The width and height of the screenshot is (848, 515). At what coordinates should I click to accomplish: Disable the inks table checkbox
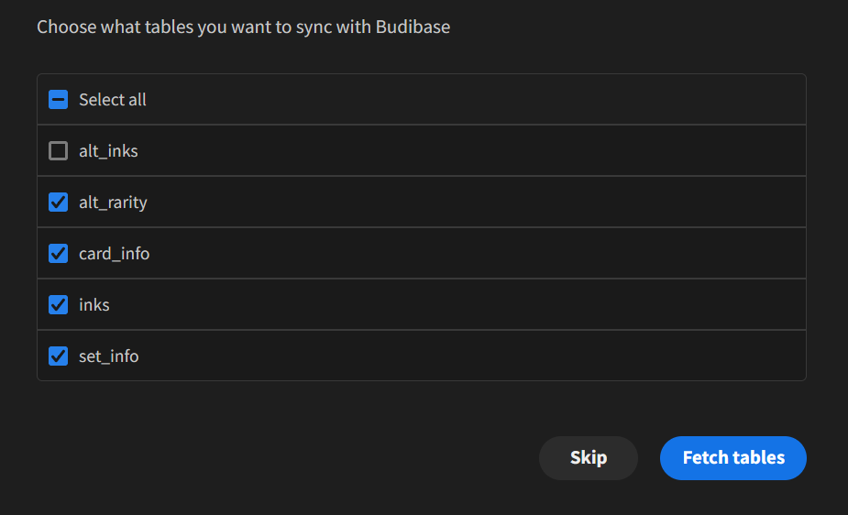(x=58, y=305)
